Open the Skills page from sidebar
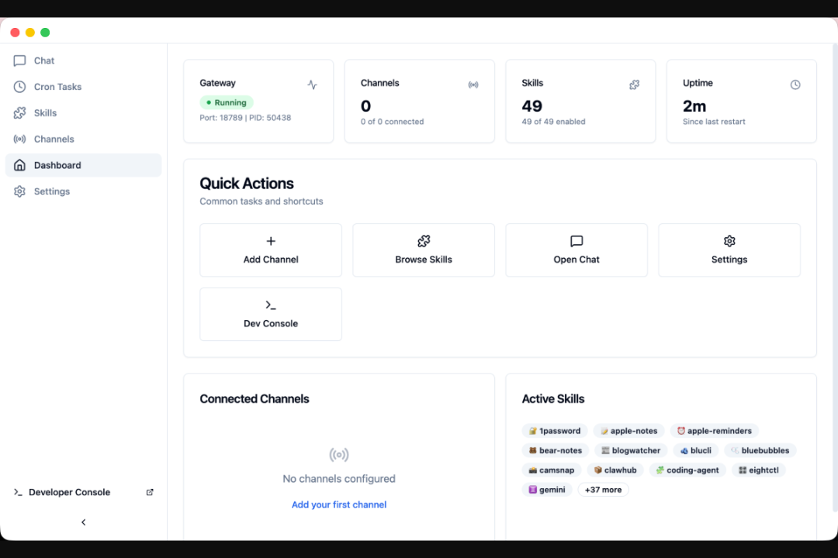This screenshot has height=558, width=838. click(45, 113)
